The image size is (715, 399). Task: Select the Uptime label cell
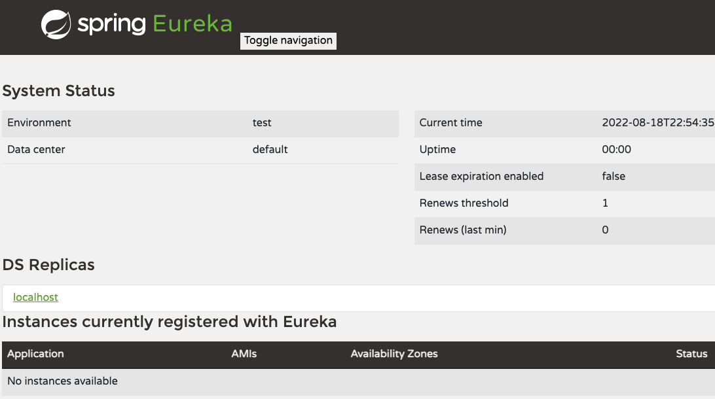click(x=437, y=149)
